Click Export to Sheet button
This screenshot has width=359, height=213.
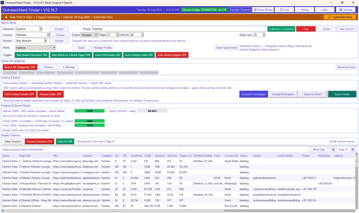point(312,94)
